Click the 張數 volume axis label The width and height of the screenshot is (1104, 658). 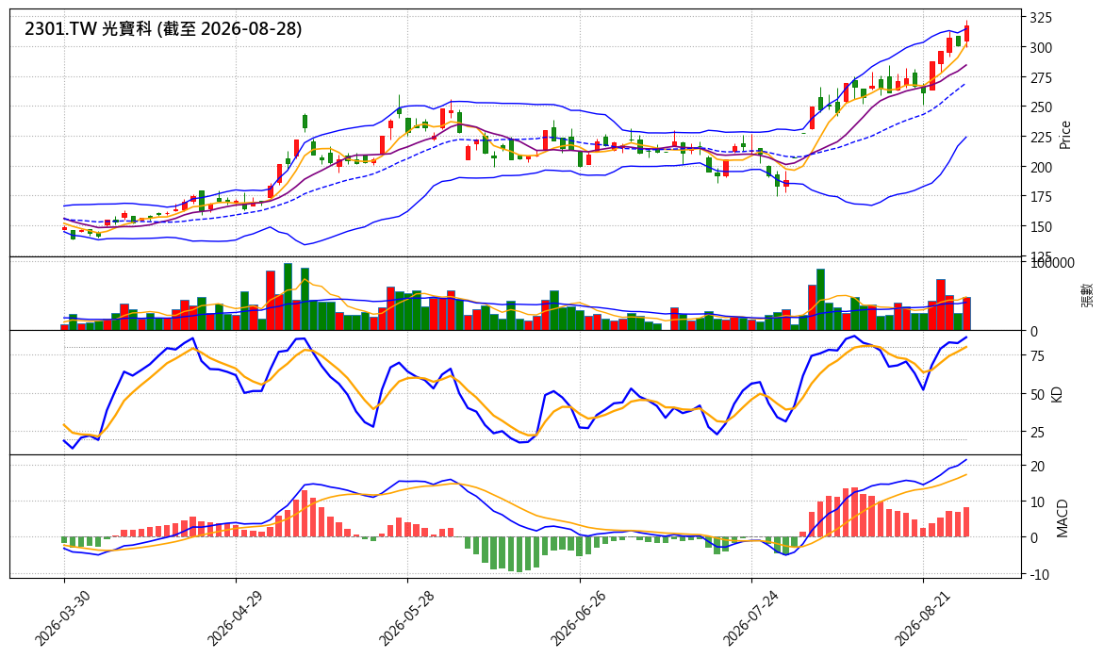click(x=1087, y=294)
